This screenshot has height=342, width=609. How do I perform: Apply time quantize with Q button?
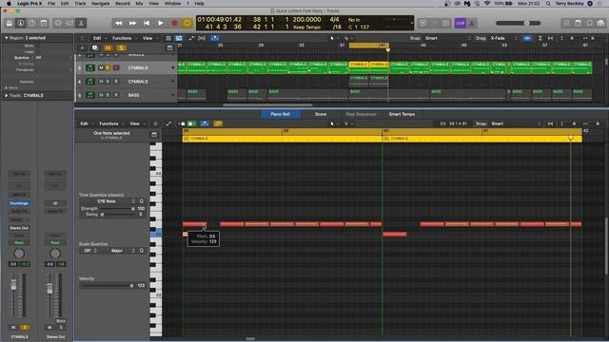[x=142, y=201]
